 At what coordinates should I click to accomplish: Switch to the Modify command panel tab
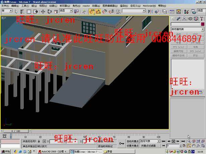click(x=179, y=19)
